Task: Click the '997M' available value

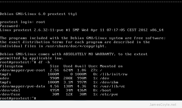Action: point(82,82)
